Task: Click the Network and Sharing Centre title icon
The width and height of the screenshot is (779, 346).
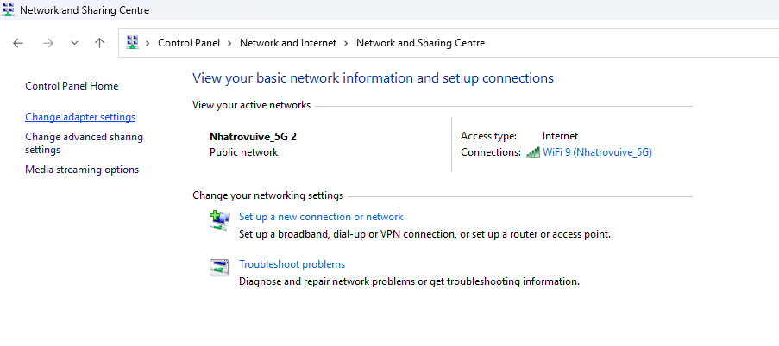Action: coord(9,10)
